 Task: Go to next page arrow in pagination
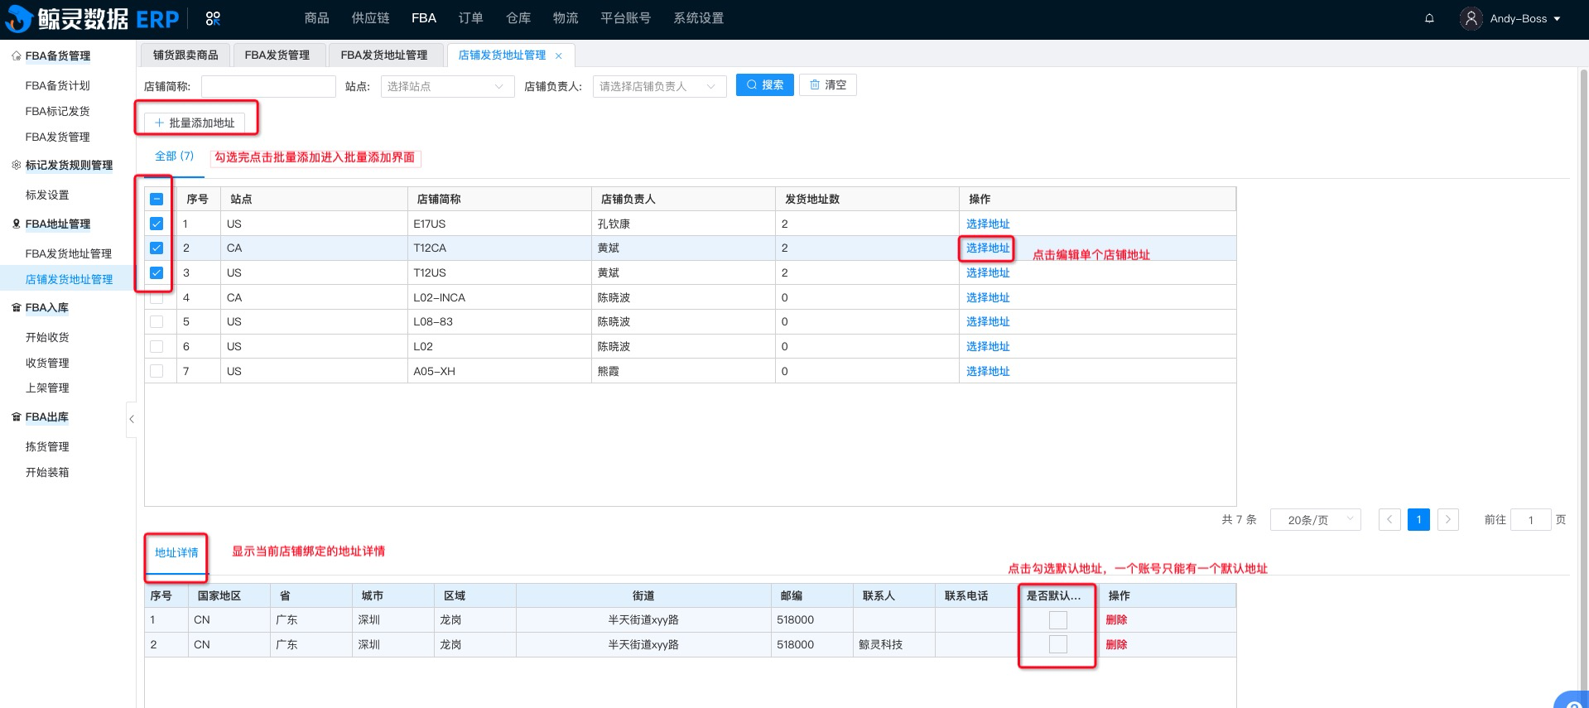point(1447,519)
